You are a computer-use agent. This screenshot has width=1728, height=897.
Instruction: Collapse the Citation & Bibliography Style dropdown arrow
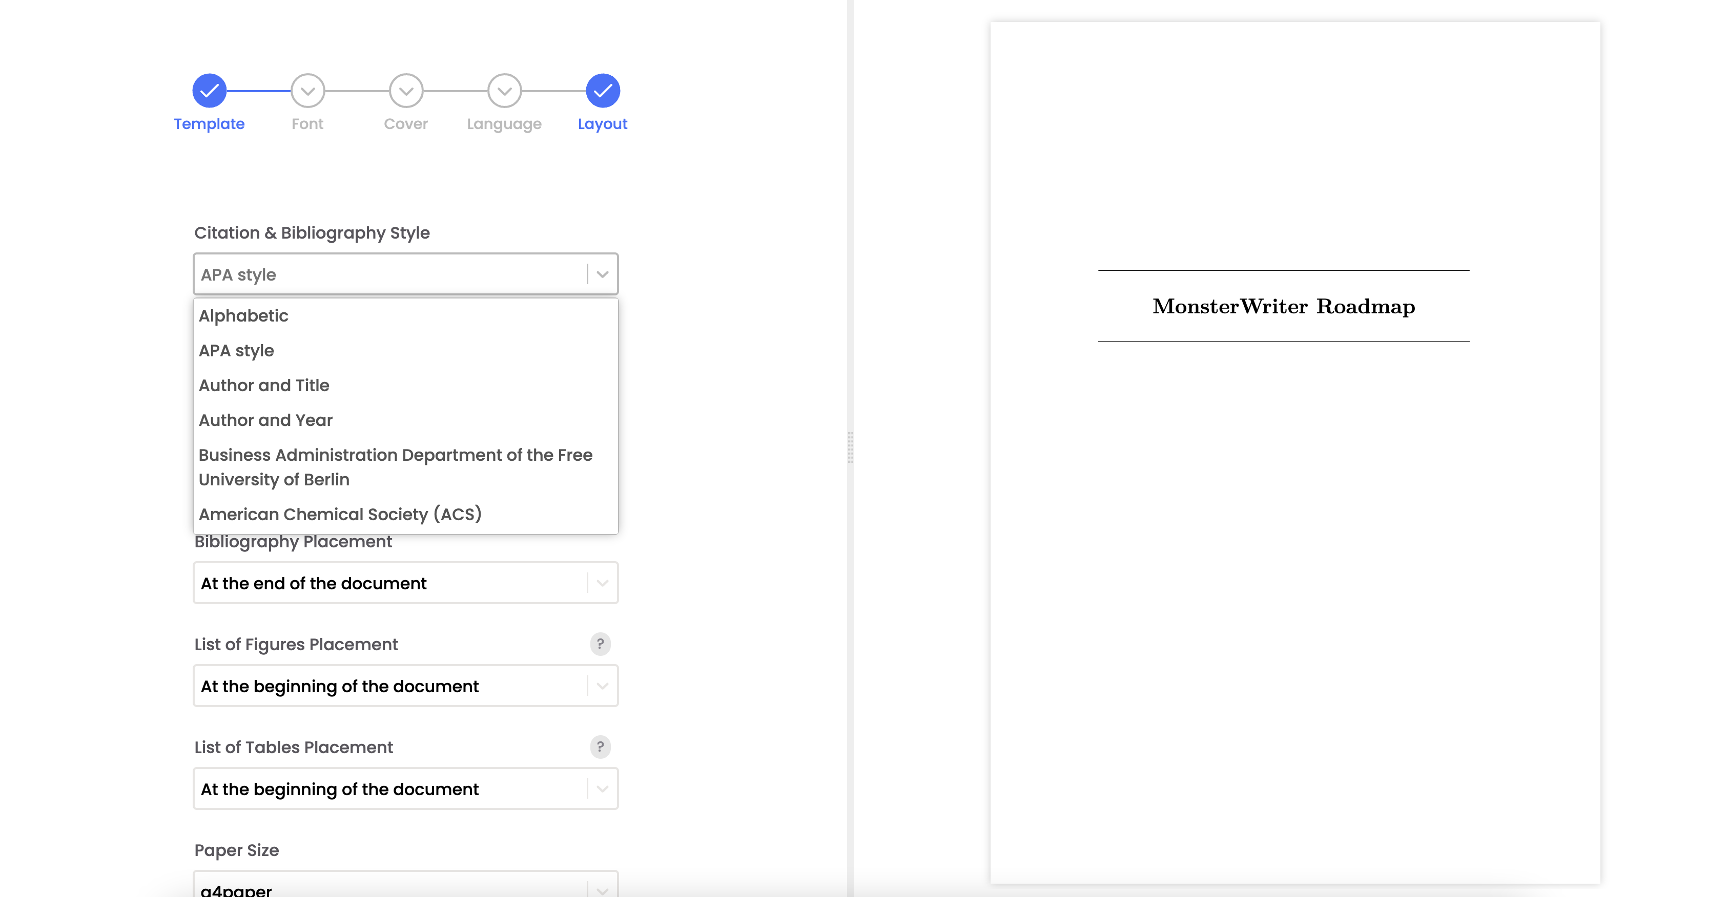point(602,274)
